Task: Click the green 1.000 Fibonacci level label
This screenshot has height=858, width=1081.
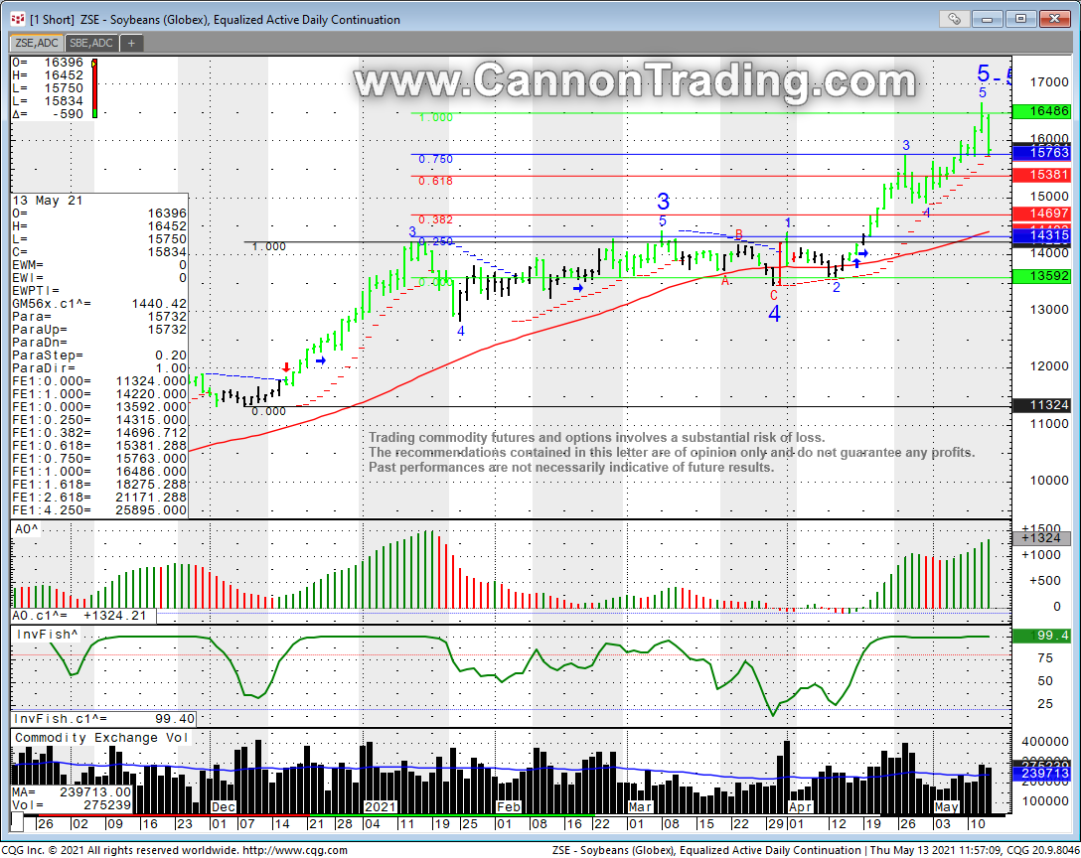Action: [436, 118]
